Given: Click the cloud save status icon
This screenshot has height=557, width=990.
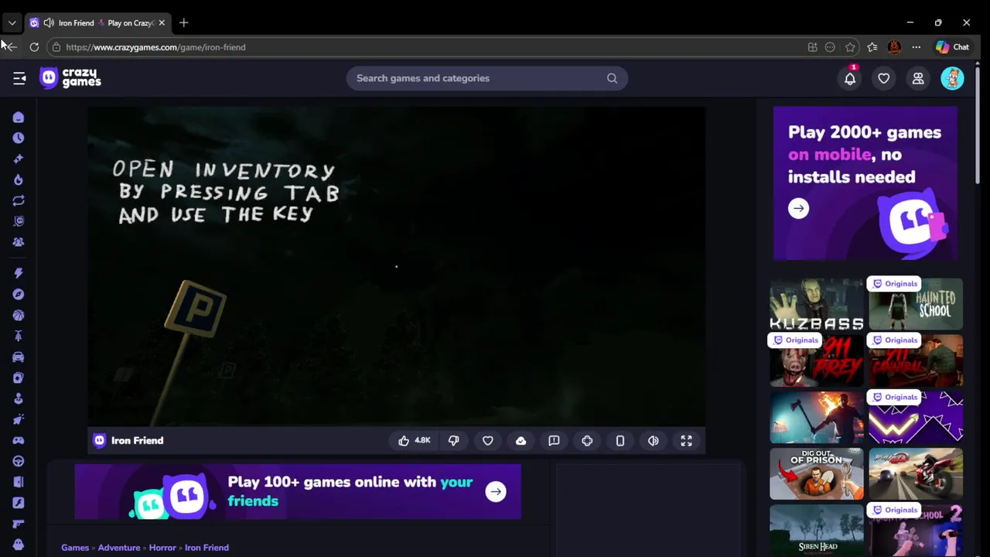Looking at the screenshot, I should tap(521, 440).
